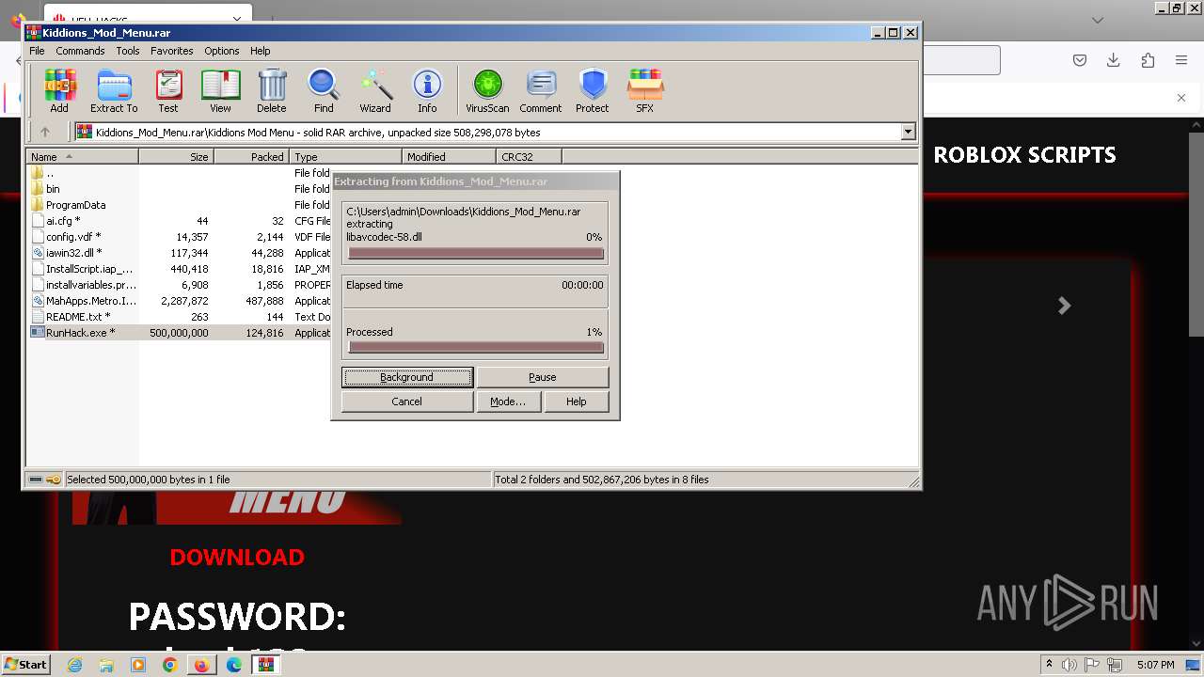Image resolution: width=1204 pixels, height=677 pixels.
Task: Click the Mode... button
Action: pyautogui.click(x=508, y=401)
